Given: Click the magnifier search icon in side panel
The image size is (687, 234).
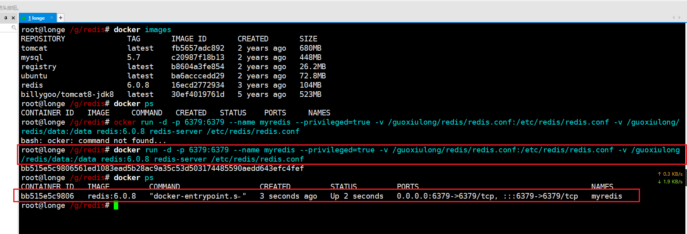Looking at the screenshot, I should click(14, 28).
